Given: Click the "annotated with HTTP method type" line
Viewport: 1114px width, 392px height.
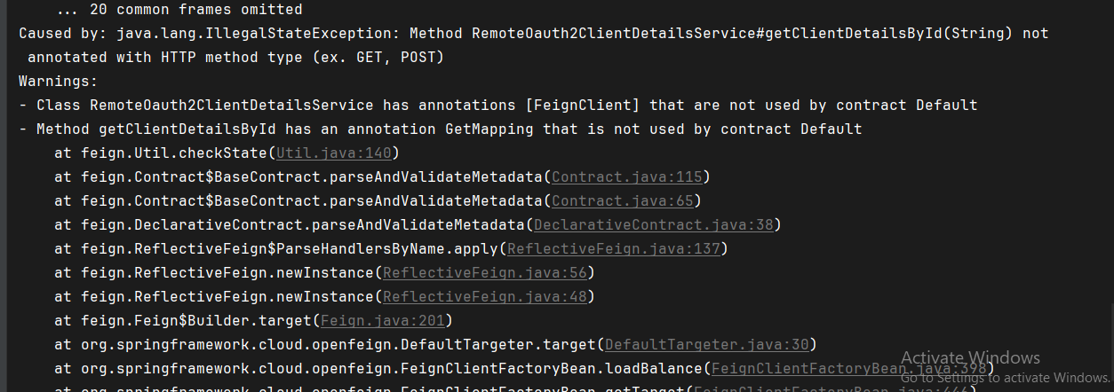Looking at the screenshot, I should tap(235, 58).
